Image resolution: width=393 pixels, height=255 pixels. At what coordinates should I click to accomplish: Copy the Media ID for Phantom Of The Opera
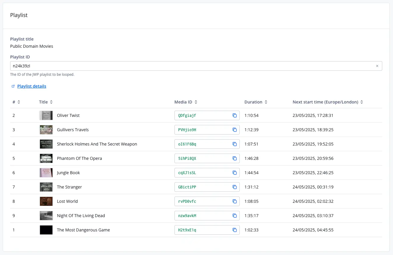coord(235,158)
